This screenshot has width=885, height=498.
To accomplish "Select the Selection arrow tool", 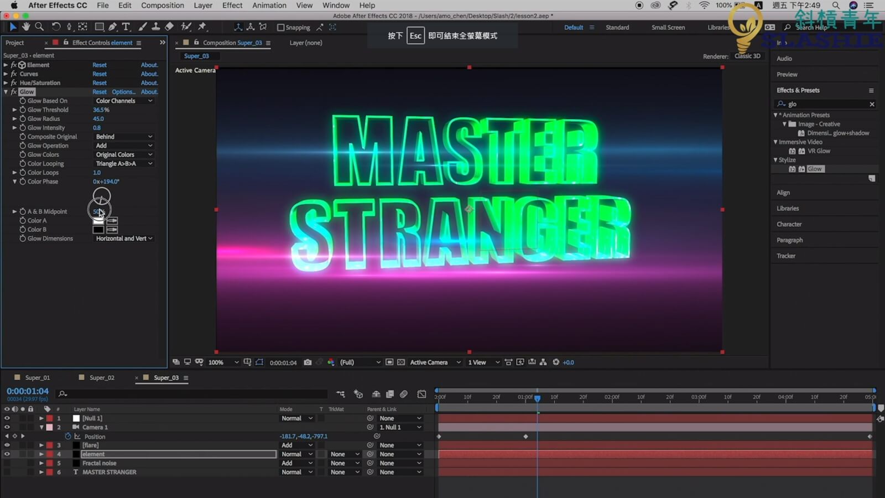I will pos(13,27).
